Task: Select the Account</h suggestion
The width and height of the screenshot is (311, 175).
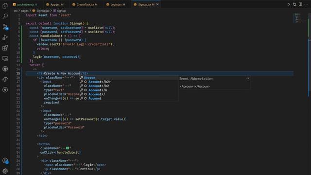Action: (x=129, y=90)
